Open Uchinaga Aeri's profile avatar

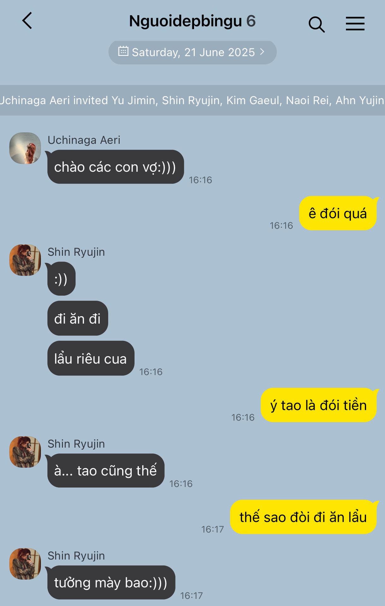pos(25,148)
